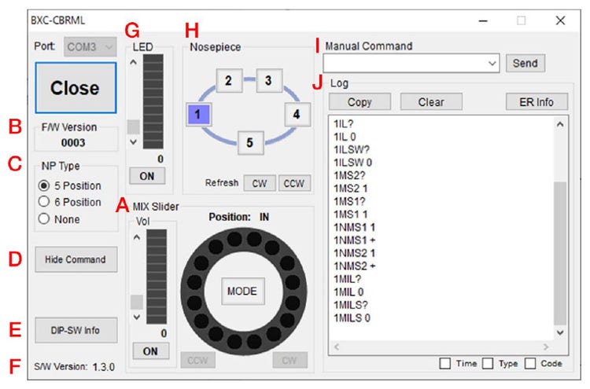
Task: Rotate nosepiece counter-clockwise with CCW button
Action: [293, 183]
